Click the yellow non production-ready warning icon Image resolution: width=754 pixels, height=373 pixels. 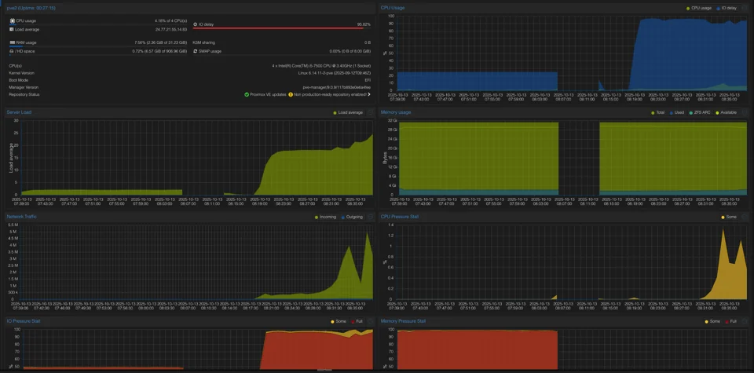pos(291,95)
